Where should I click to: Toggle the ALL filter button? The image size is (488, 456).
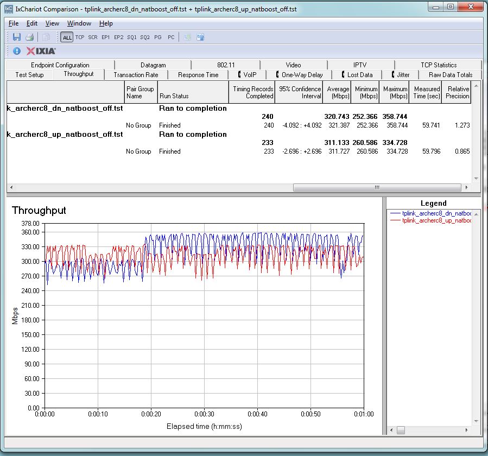click(x=67, y=37)
